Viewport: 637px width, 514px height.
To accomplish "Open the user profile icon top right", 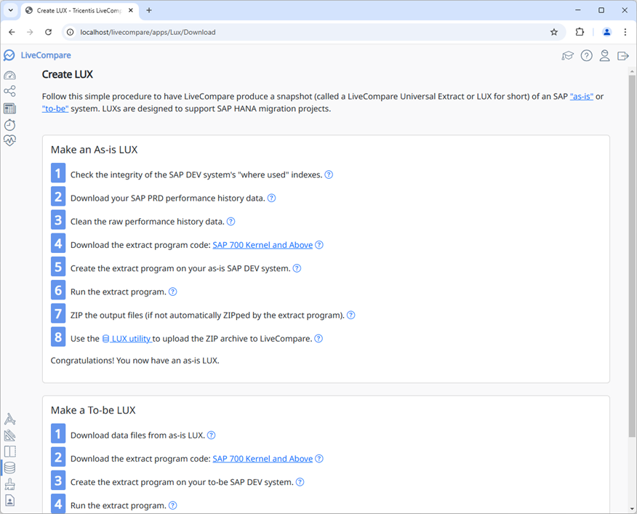I will coord(605,55).
